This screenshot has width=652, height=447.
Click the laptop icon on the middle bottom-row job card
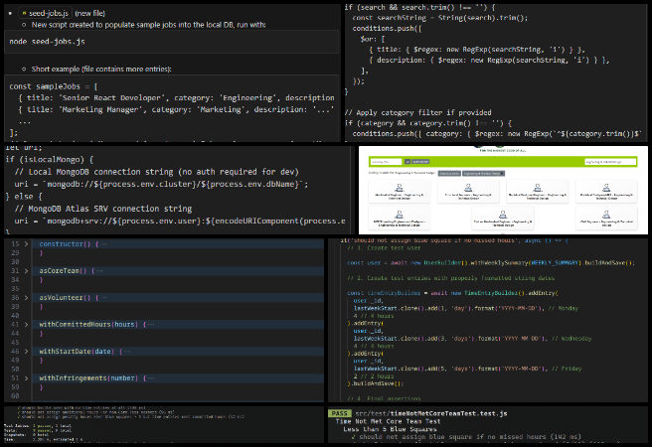point(503,215)
